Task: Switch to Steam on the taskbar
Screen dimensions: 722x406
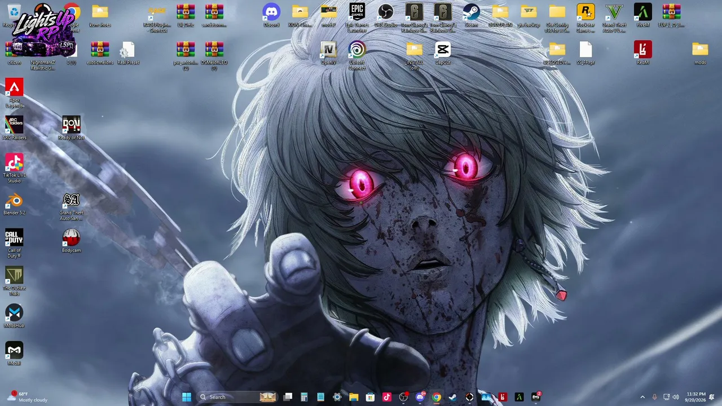Action: 453,397
